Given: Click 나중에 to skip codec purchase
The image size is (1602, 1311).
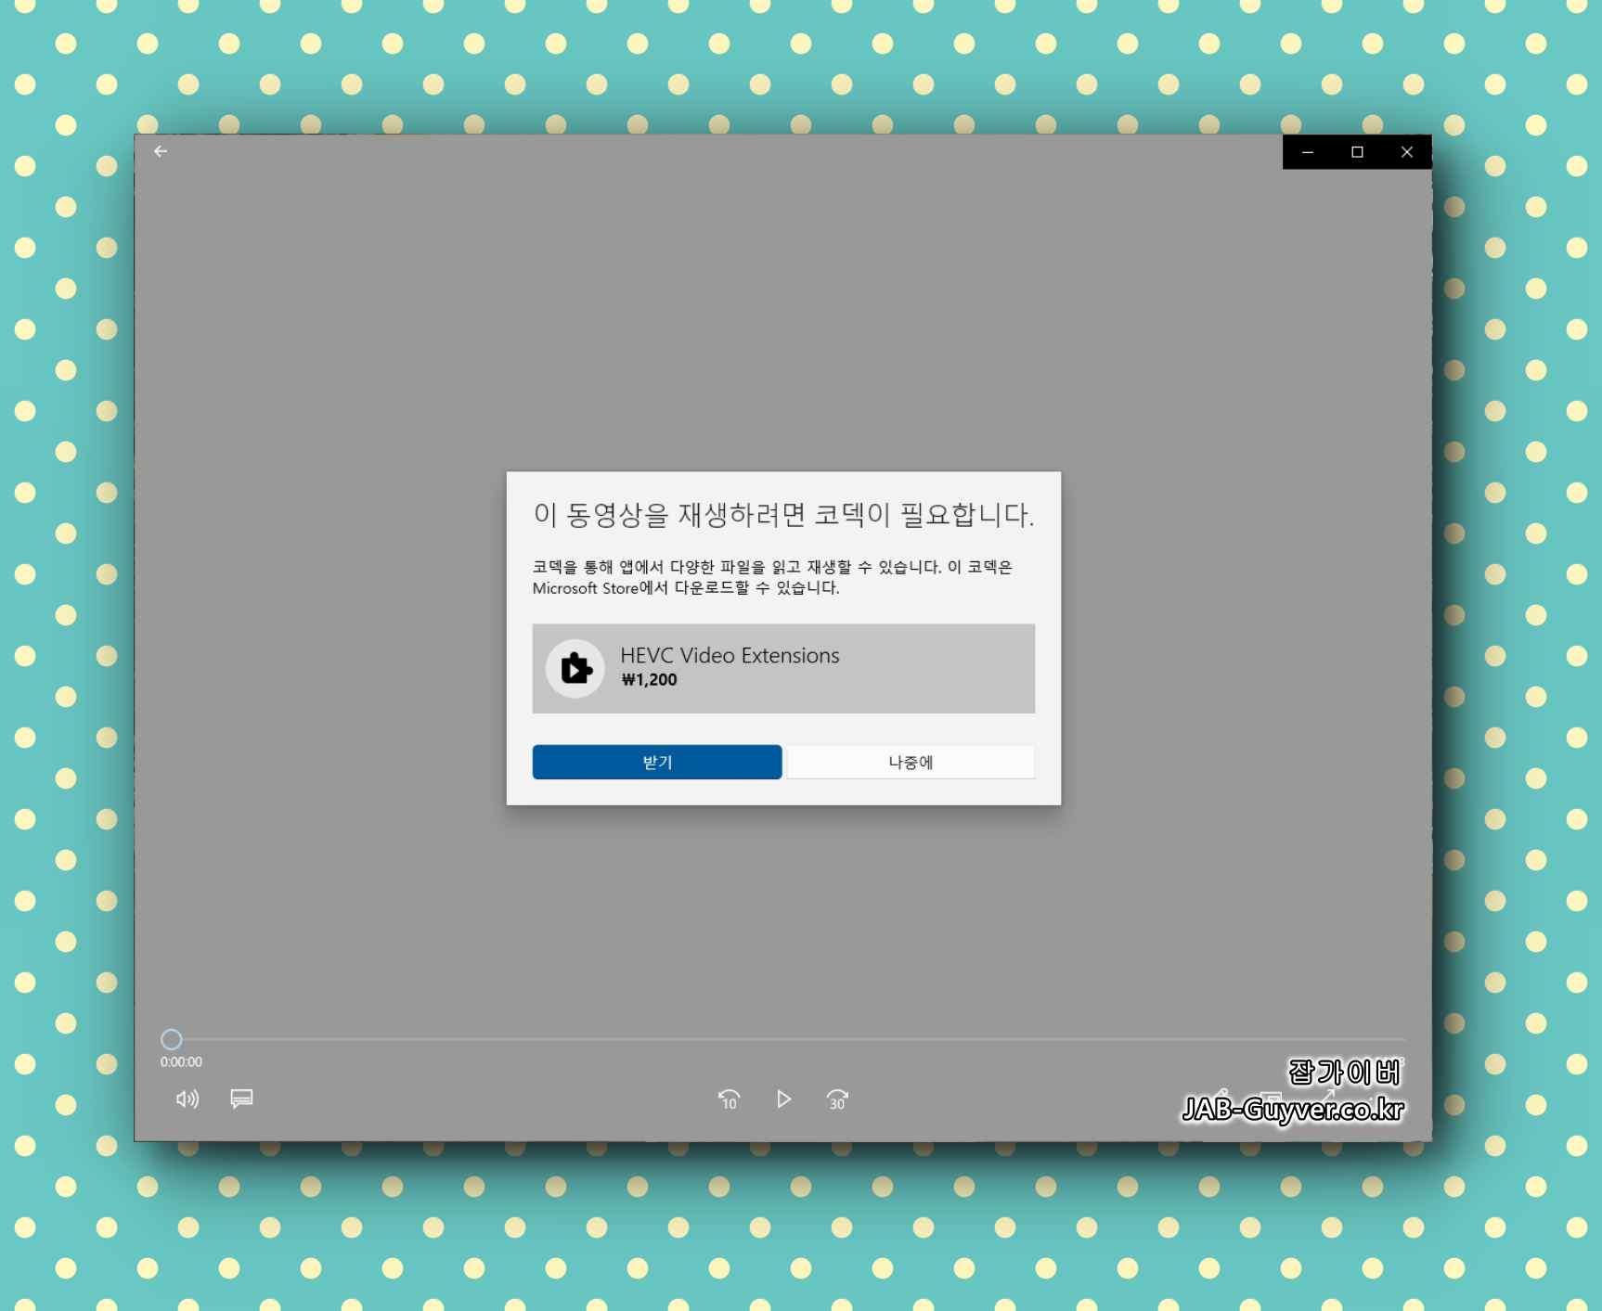Looking at the screenshot, I should [x=911, y=762].
